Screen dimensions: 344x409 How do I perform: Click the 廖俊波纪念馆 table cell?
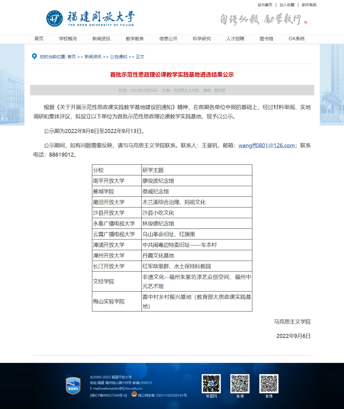click(197, 181)
